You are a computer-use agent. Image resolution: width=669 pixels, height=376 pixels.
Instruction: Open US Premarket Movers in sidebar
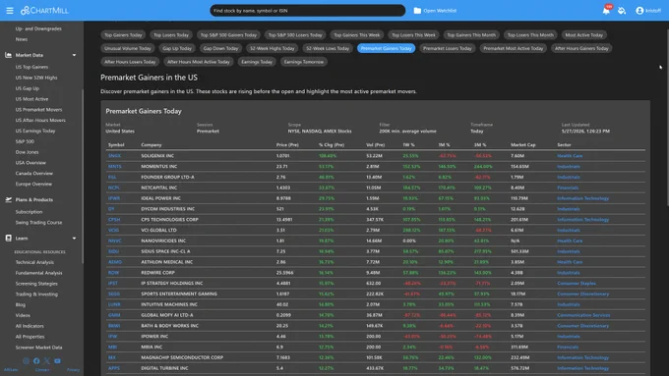click(x=38, y=109)
